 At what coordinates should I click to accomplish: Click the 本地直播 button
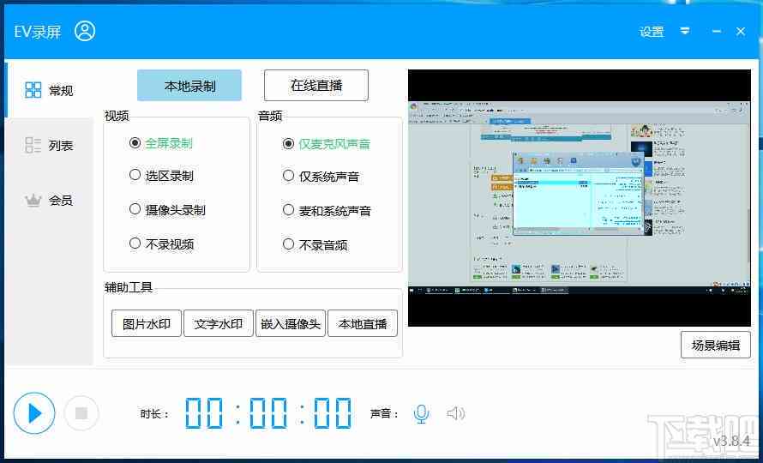coord(363,323)
